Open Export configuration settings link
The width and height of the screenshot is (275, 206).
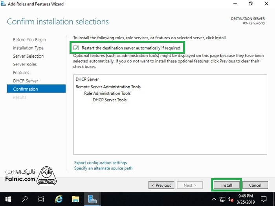coord(100,162)
